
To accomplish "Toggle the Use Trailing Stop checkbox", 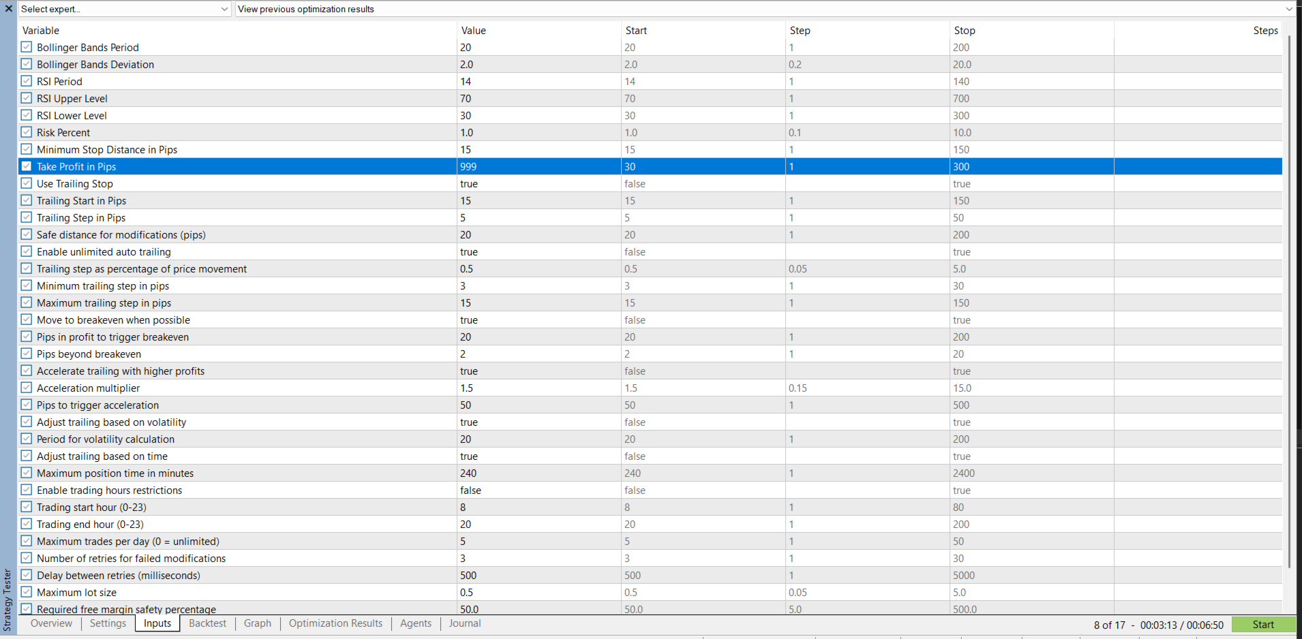I will [27, 183].
